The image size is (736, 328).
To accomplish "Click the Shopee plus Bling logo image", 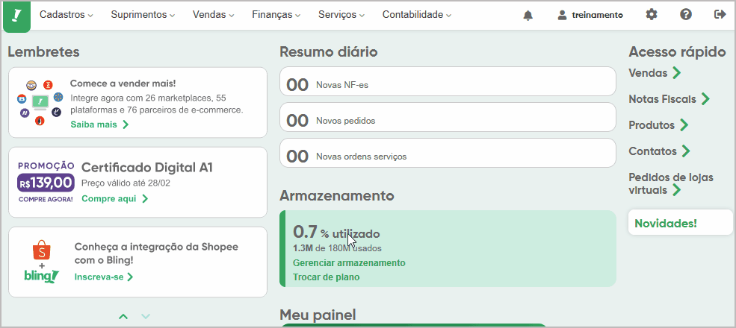I will [41, 262].
